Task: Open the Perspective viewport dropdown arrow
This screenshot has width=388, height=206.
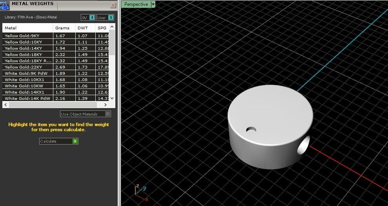Action: click(x=153, y=4)
